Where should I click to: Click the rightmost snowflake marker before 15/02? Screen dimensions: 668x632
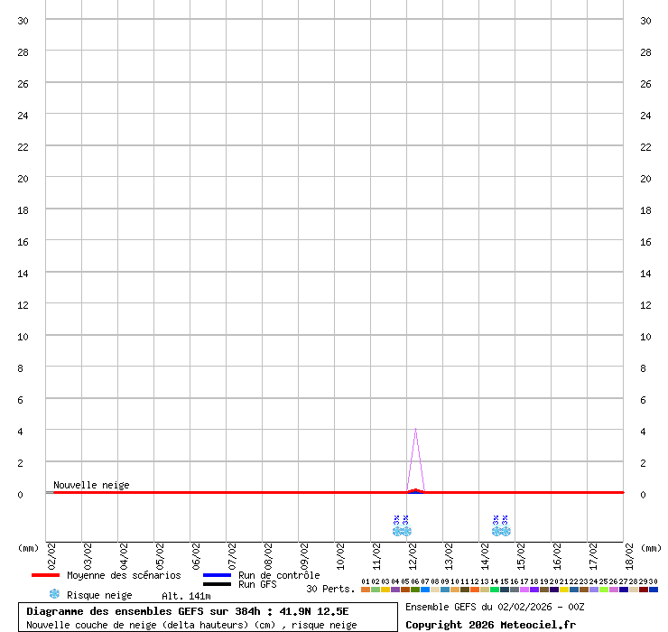coord(506,531)
